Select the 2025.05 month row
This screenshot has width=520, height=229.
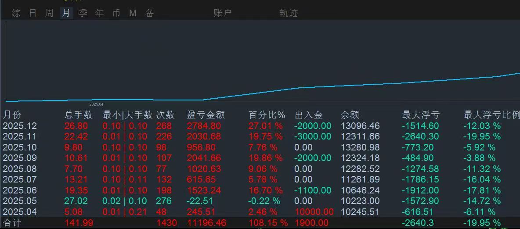pos(260,201)
